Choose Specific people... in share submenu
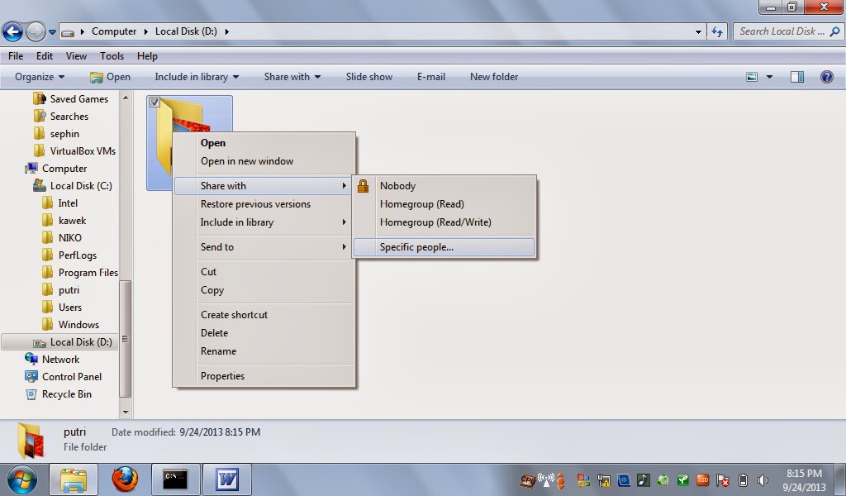The width and height of the screenshot is (846, 496). tap(444, 246)
